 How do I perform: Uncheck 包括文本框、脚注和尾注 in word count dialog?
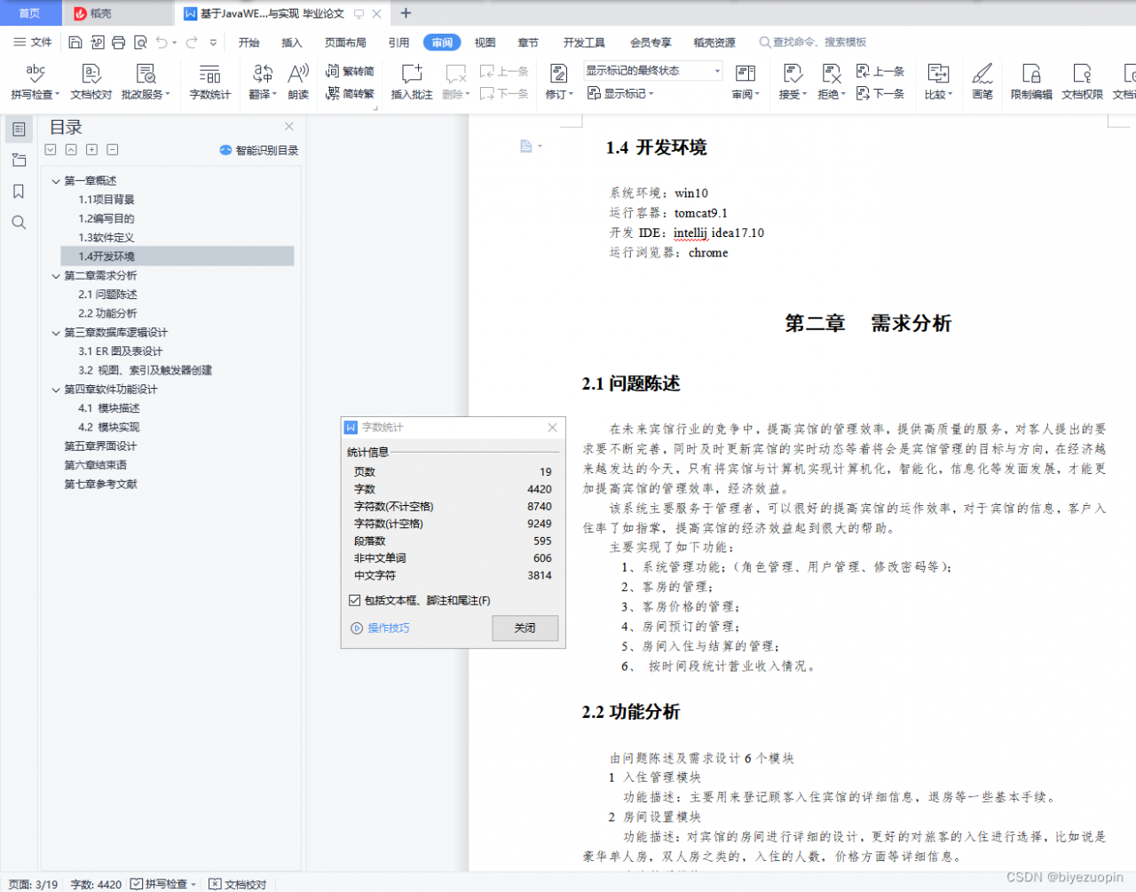(354, 601)
